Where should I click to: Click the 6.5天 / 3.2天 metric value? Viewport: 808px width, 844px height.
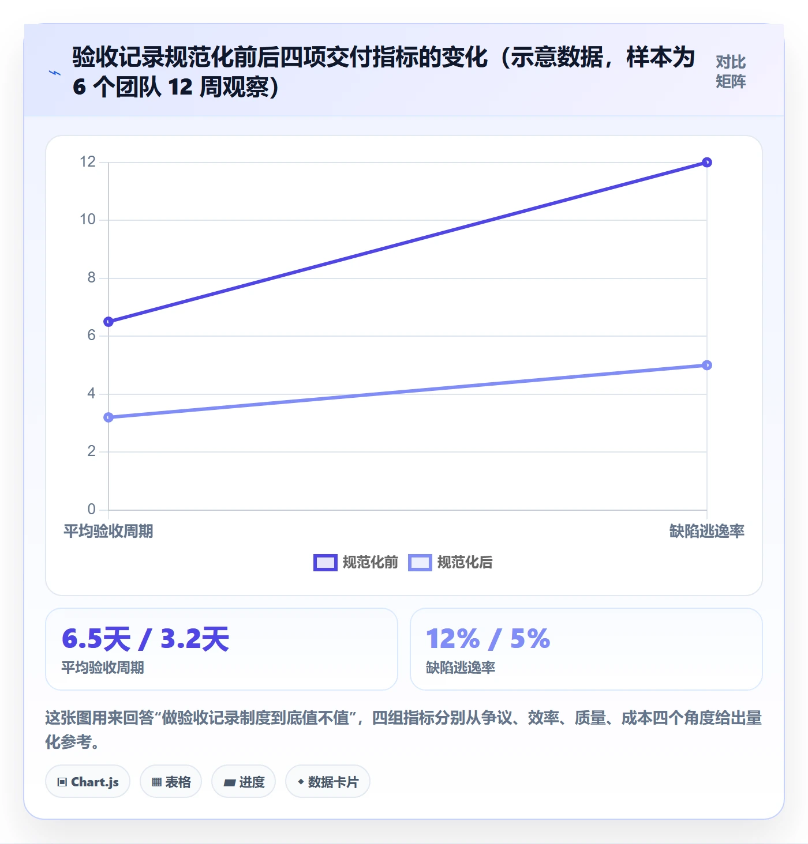tap(145, 639)
